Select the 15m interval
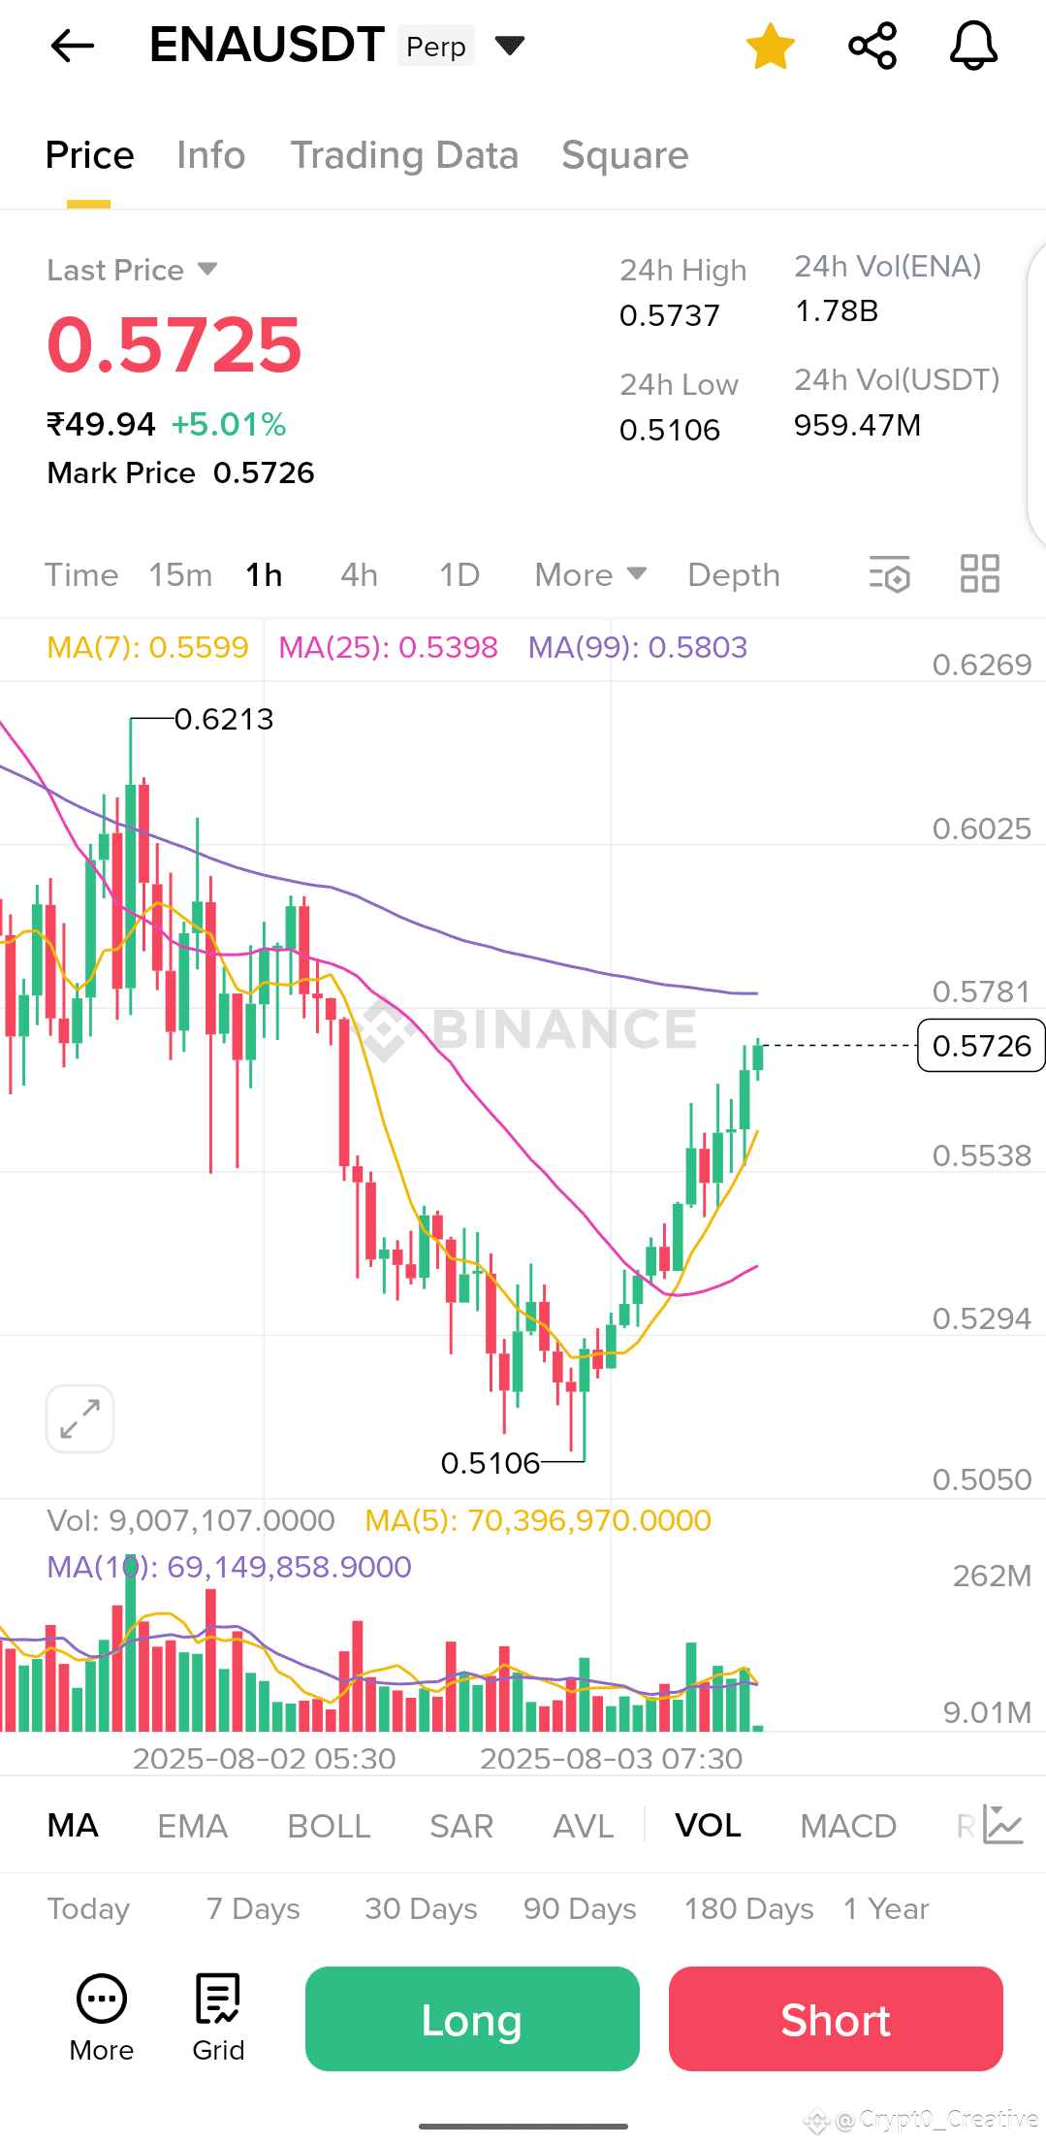Screen dimensions: 1046x2146 [180, 574]
